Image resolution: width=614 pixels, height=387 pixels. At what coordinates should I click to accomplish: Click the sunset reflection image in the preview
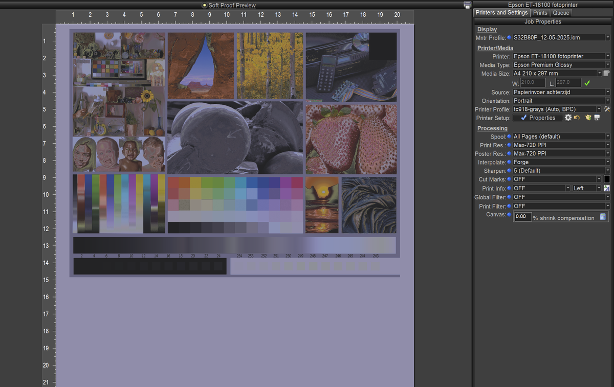coord(322,205)
